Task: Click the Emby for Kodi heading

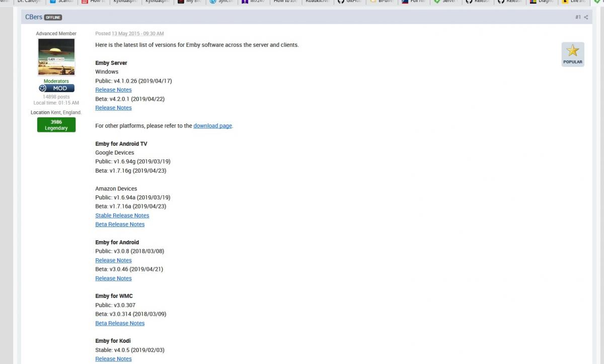Action: coord(113,341)
